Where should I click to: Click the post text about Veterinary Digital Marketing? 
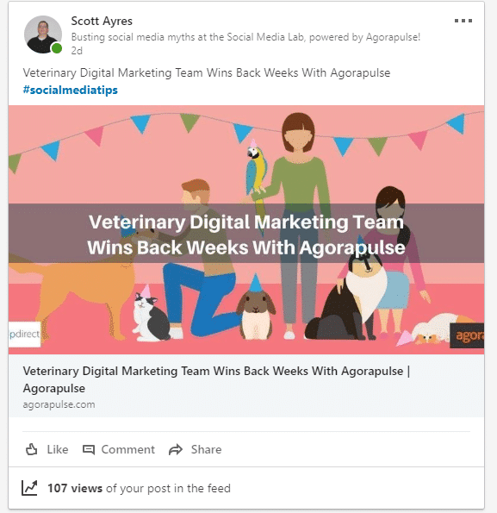tap(207, 72)
